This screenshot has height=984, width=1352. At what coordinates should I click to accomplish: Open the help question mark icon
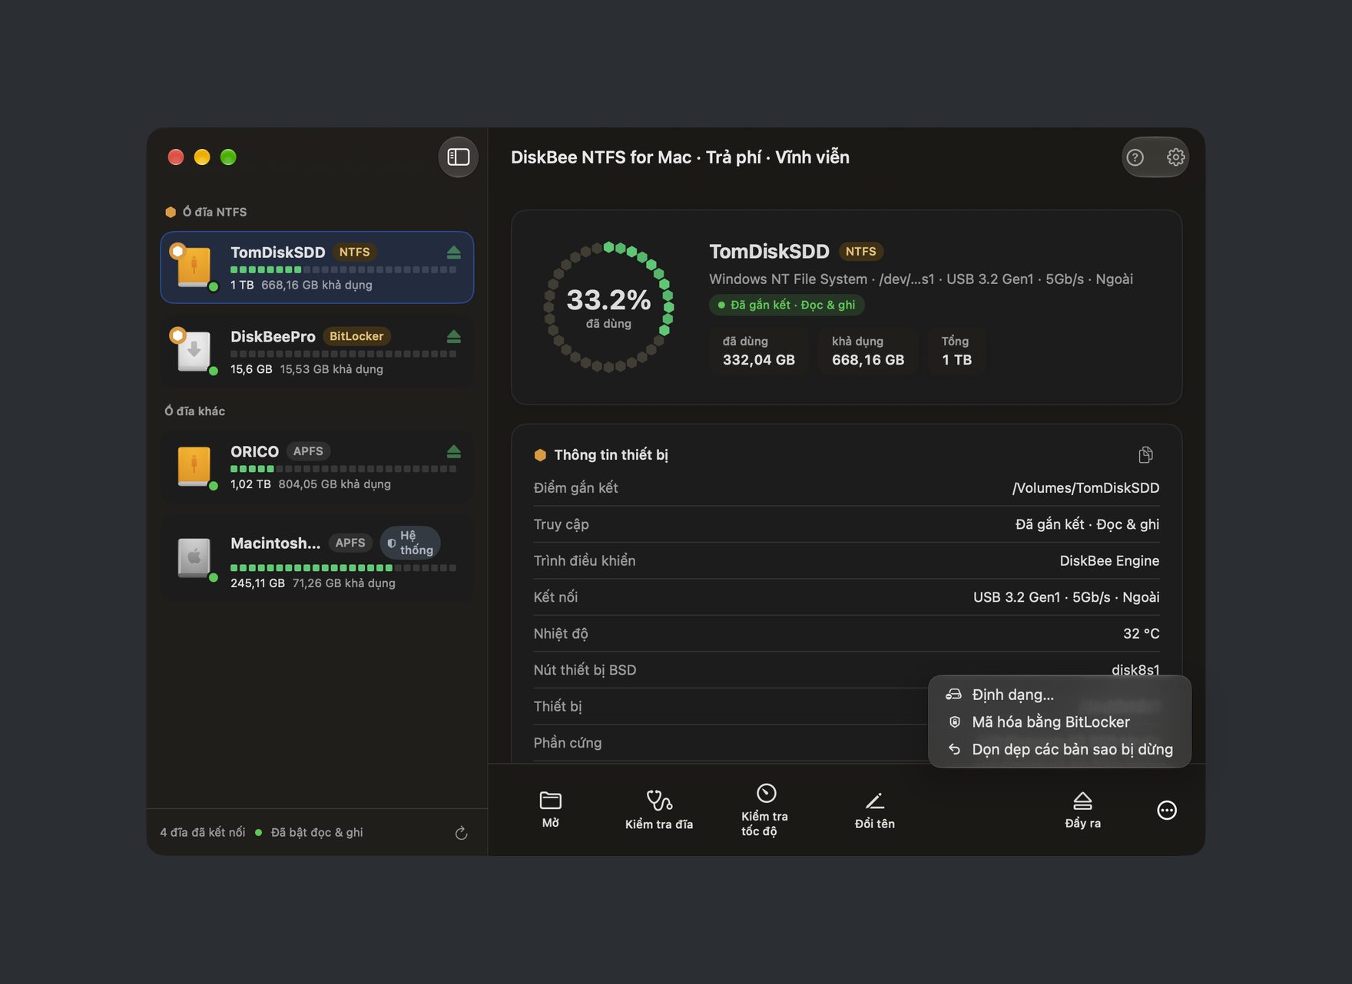coord(1135,157)
